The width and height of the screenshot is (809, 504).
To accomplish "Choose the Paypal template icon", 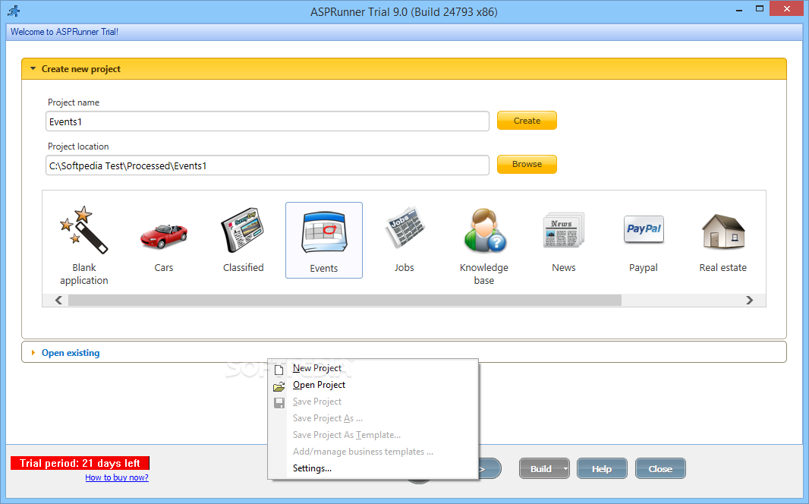I will [644, 229].
